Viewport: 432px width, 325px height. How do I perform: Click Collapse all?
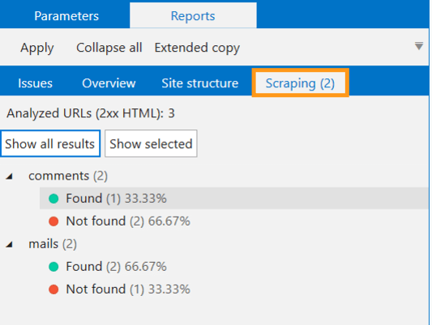(109, 48)
